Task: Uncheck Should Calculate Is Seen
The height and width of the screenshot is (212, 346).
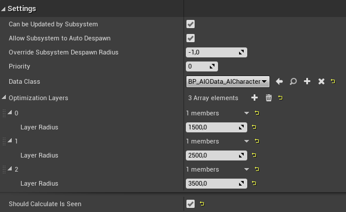Action: click(x=191, y=204)
